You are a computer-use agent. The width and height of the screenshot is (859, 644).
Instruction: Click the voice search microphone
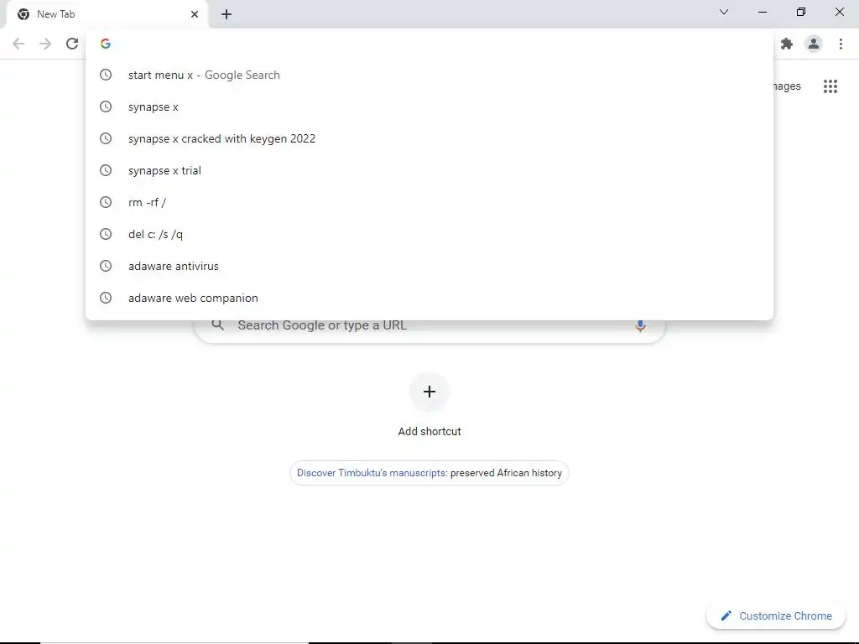click(640, 325)
